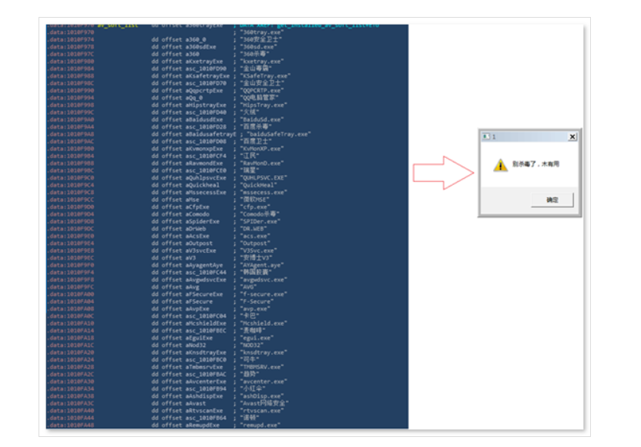Image resolution: width=641 pixels, height=447 pixels.
Task: Click the "Mcshield.exe" comment string
Action: (x=263, y=324)
